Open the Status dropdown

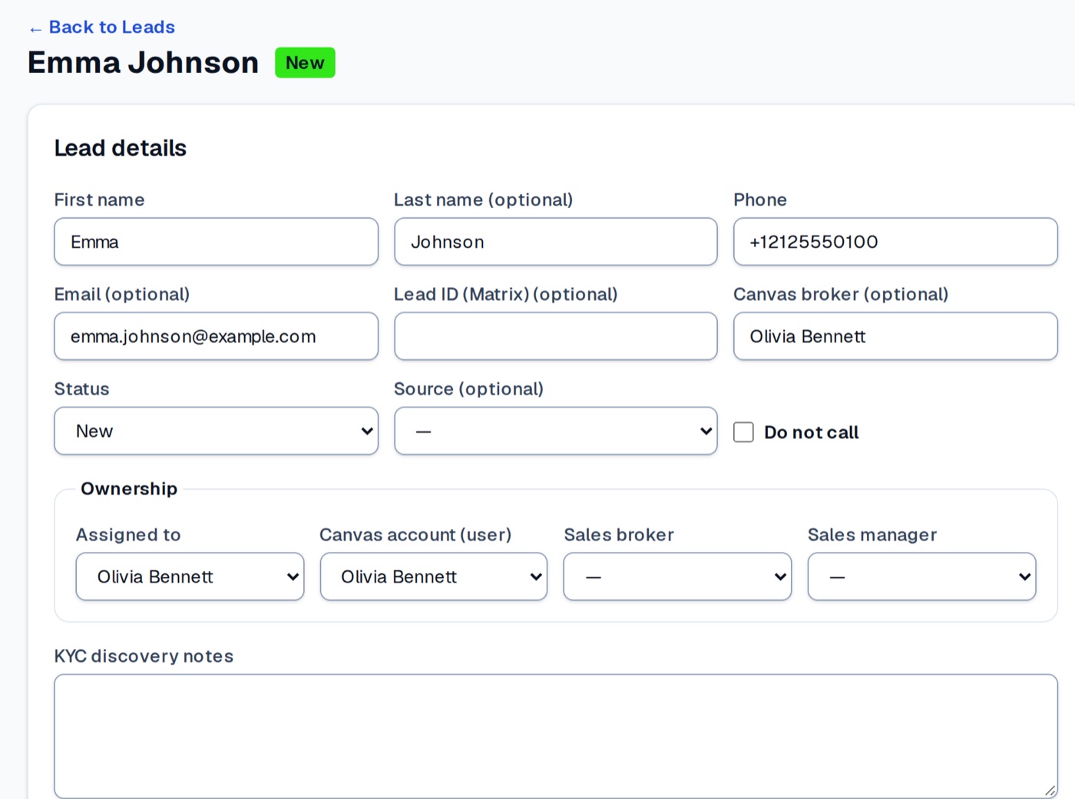pyautogui.click(x=216, y=431)
